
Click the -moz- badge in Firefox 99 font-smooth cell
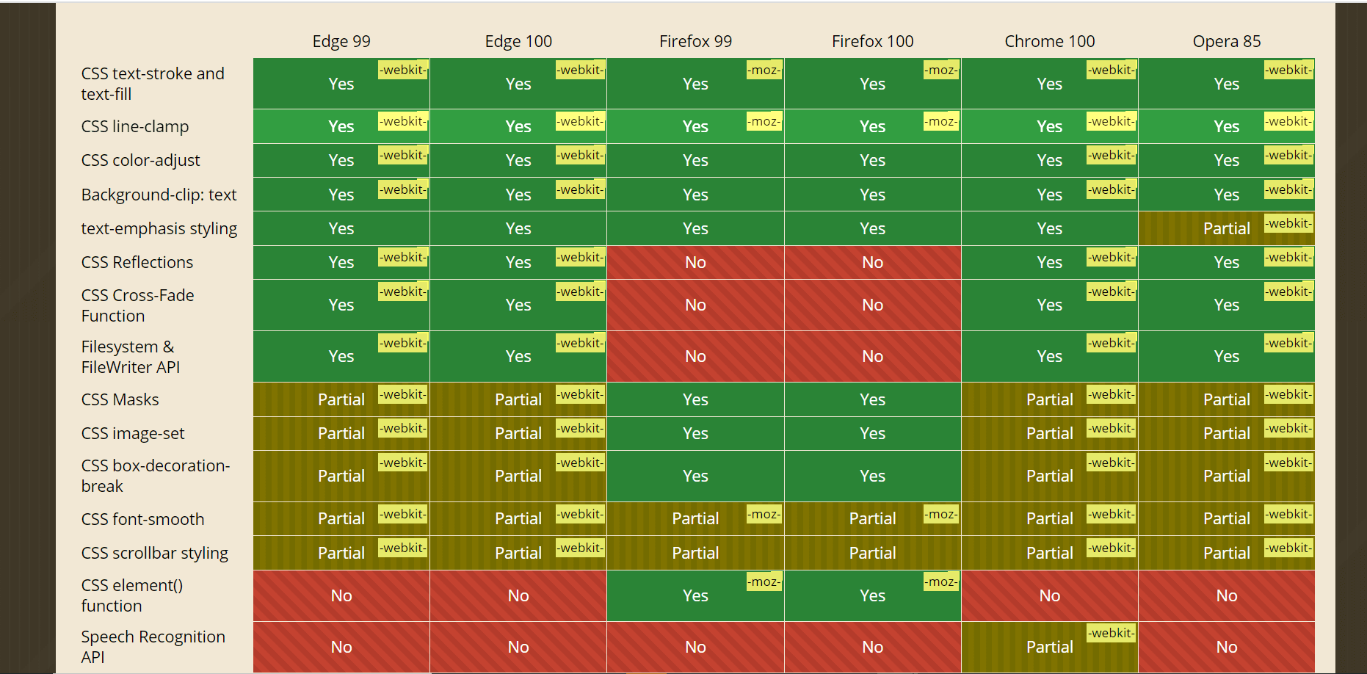point(764,514)
